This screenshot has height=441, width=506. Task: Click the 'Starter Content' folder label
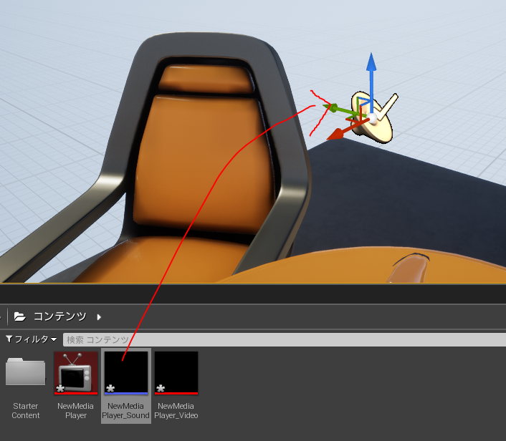click(26, 411)
